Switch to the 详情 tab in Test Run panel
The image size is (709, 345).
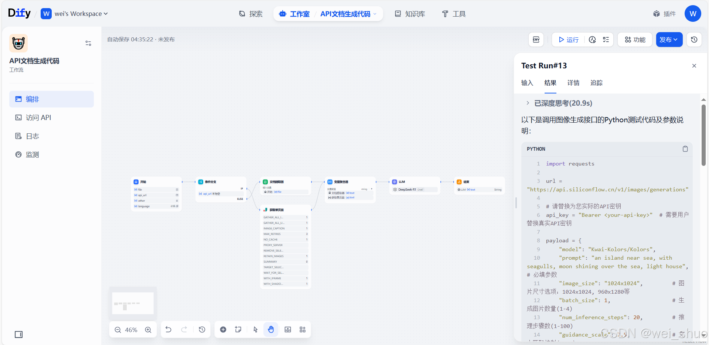[x=573, y=83]
